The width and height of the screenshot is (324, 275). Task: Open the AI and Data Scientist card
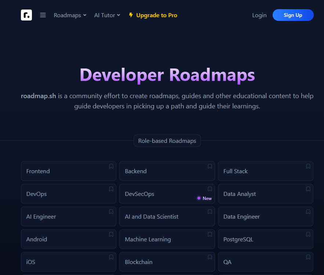167,216
